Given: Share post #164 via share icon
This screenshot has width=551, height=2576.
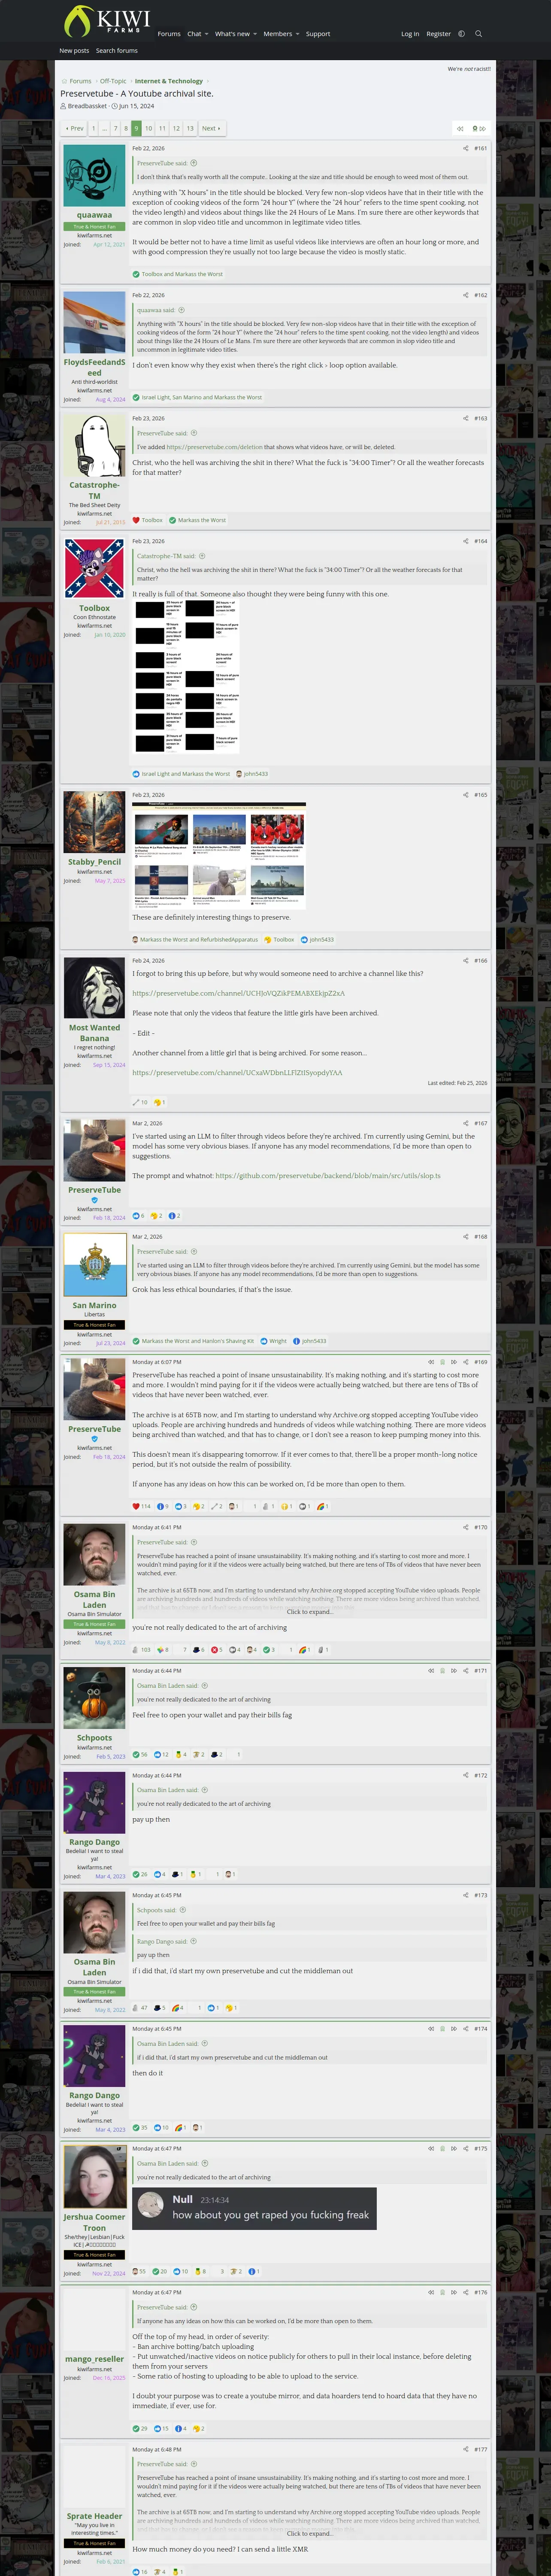Looking at the screenshot, I should [466, 541].
